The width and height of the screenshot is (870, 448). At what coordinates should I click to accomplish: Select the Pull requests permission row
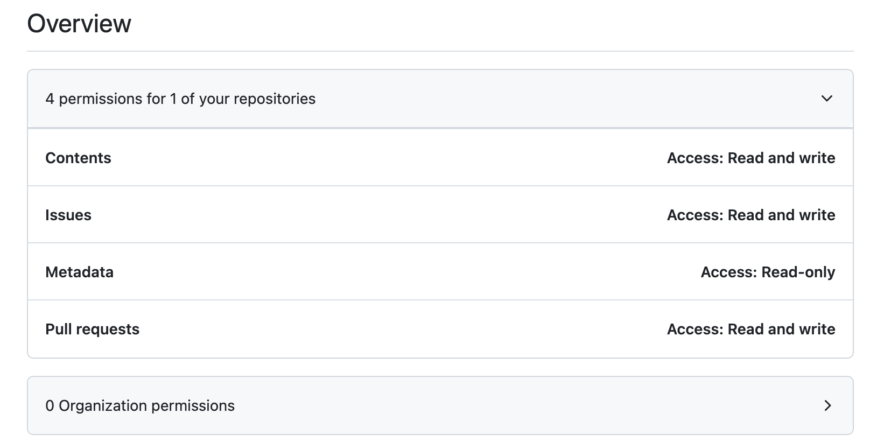(431, 329)
